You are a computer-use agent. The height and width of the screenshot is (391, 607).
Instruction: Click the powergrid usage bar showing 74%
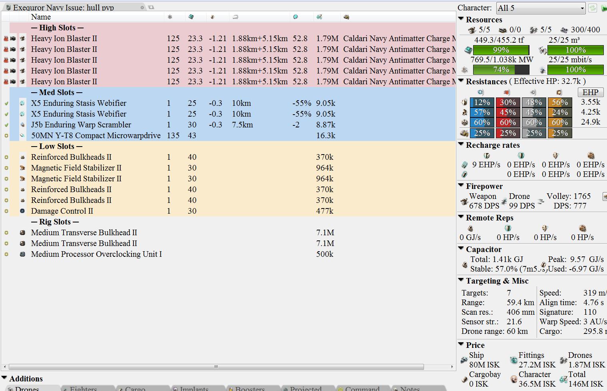[x=501, y=69]
